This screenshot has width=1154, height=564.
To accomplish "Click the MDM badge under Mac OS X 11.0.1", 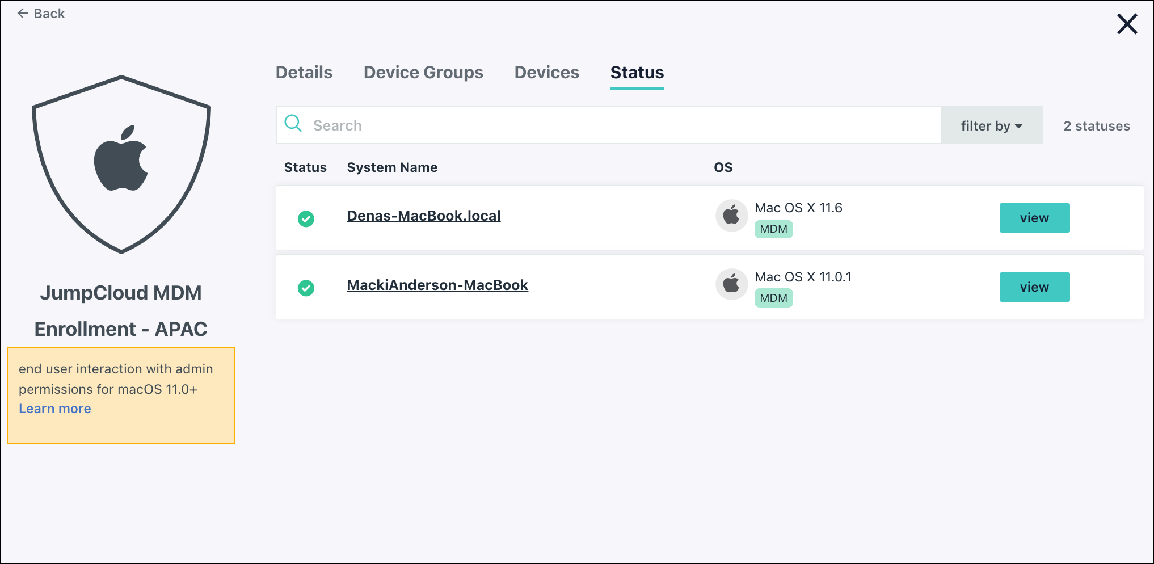I will (773, 298).
